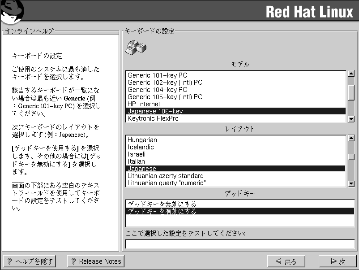
Task: Select Lithuanian azerty standard layout
Action: pyautogui.click(x=165, y=176)
